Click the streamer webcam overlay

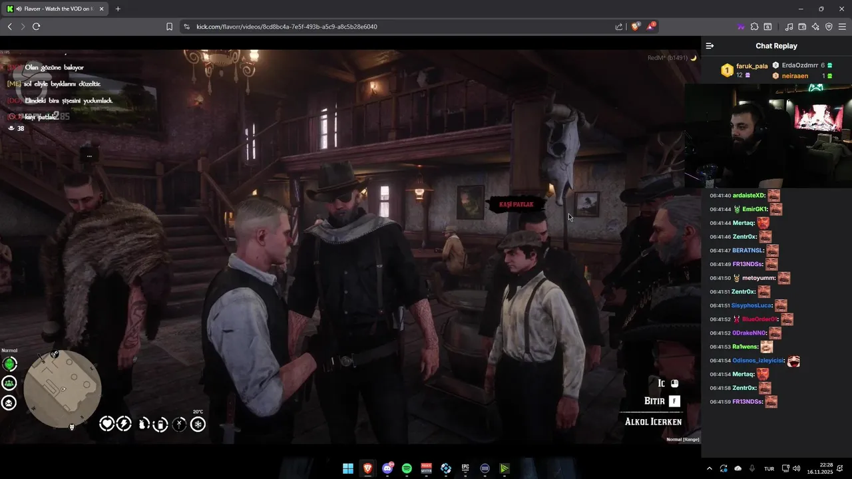coord(768,136)
